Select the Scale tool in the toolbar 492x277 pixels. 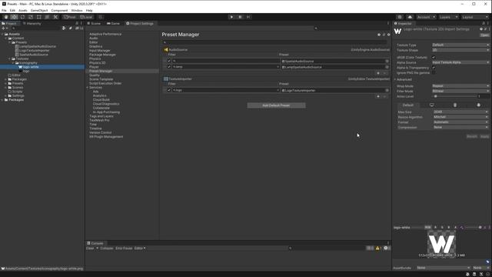[x=31, y=17]
